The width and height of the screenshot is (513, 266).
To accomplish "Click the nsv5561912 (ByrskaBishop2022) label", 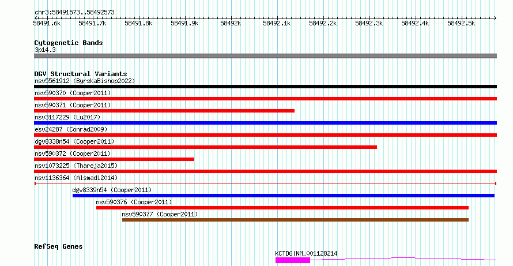I will (x=85, y=81).
